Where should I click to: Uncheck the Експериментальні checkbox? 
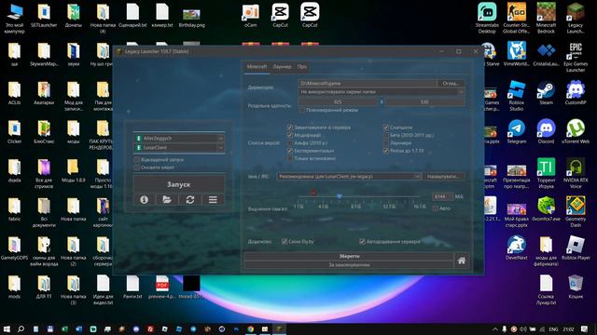click(290, 151)
